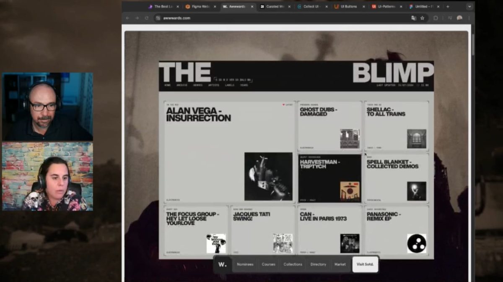Select the Harvestman Triptych album card
The image size is (503, 282).
click(329, 178)
